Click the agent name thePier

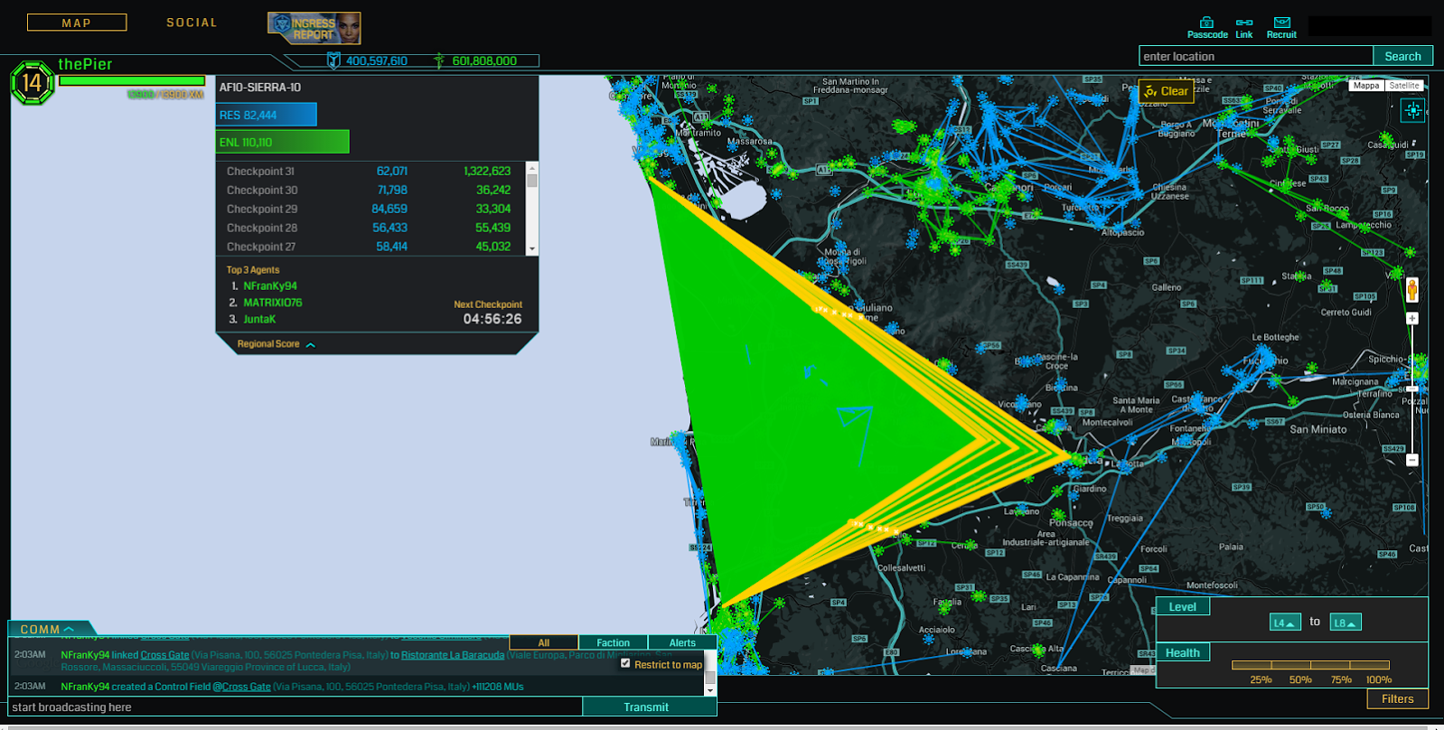[85, 64]
